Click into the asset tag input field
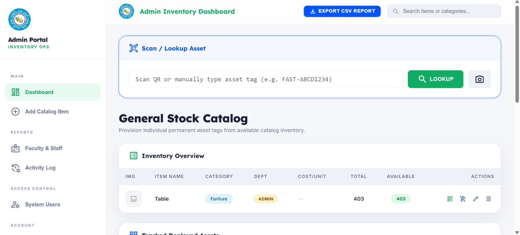The image size is (520, 235). coord(266,79)
